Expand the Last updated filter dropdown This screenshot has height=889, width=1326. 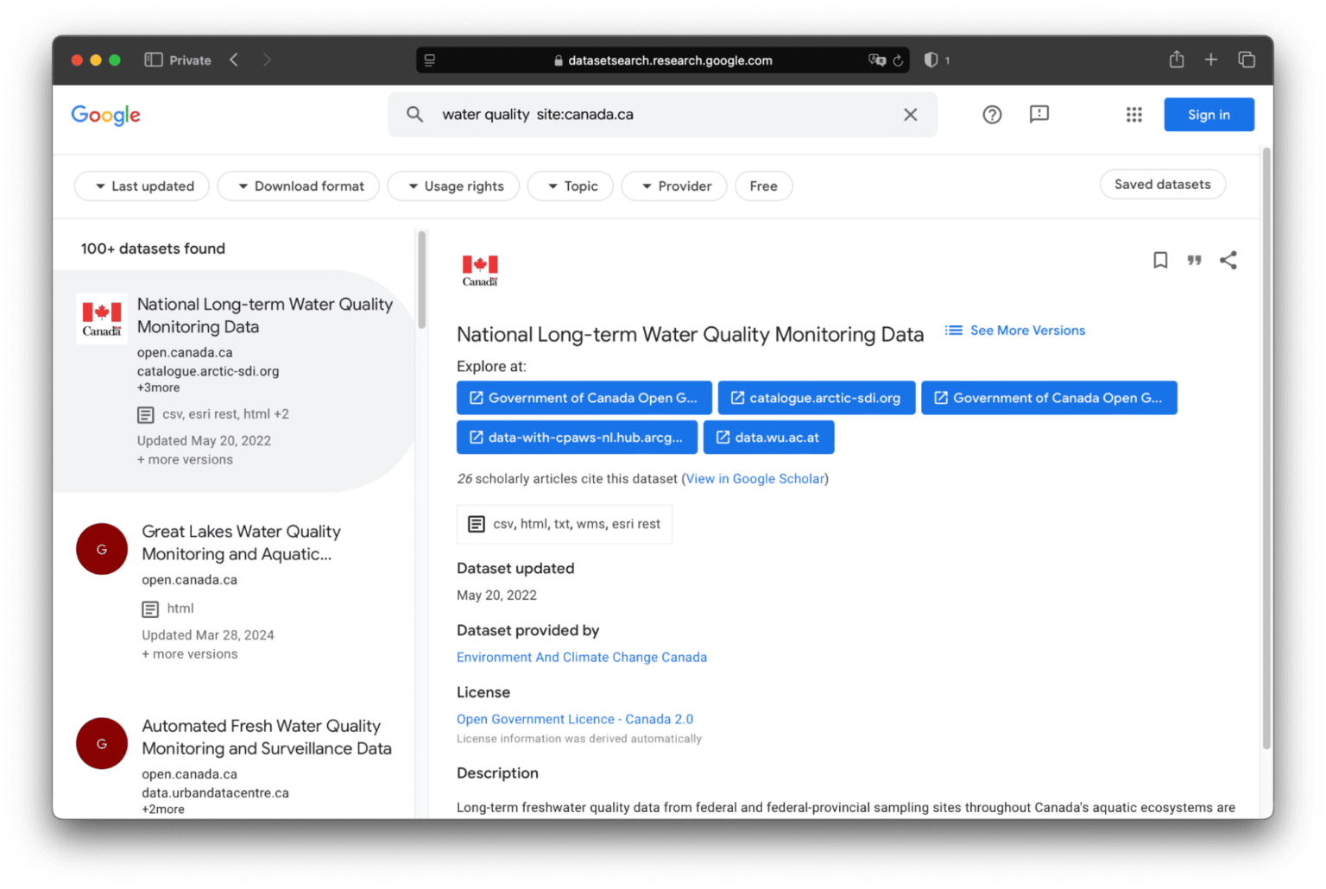[x=142, y=186]
